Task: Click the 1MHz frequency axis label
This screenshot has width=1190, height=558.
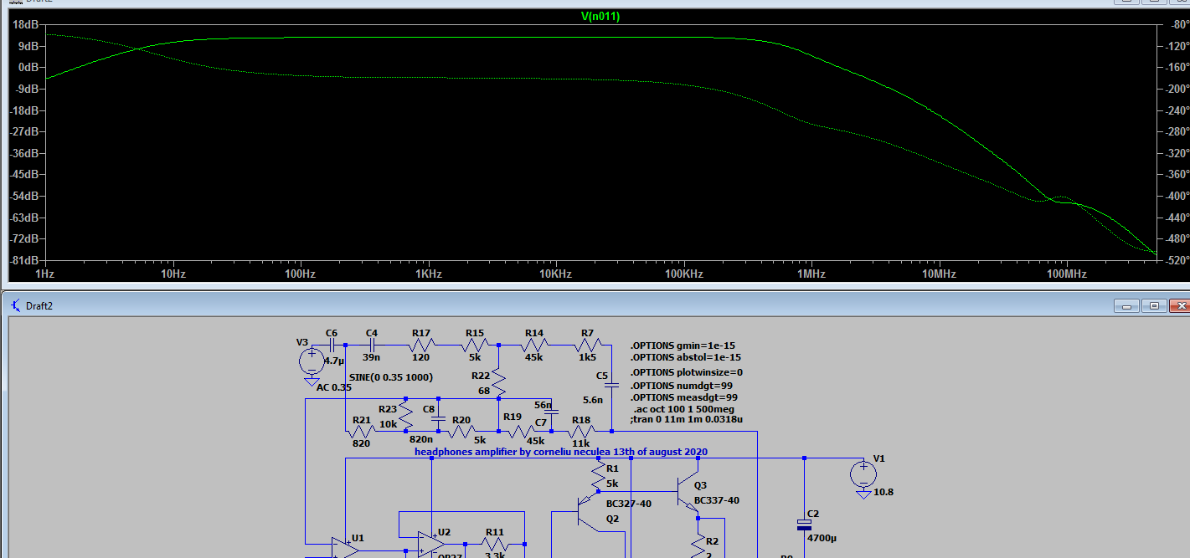Action: click(811, 274)
